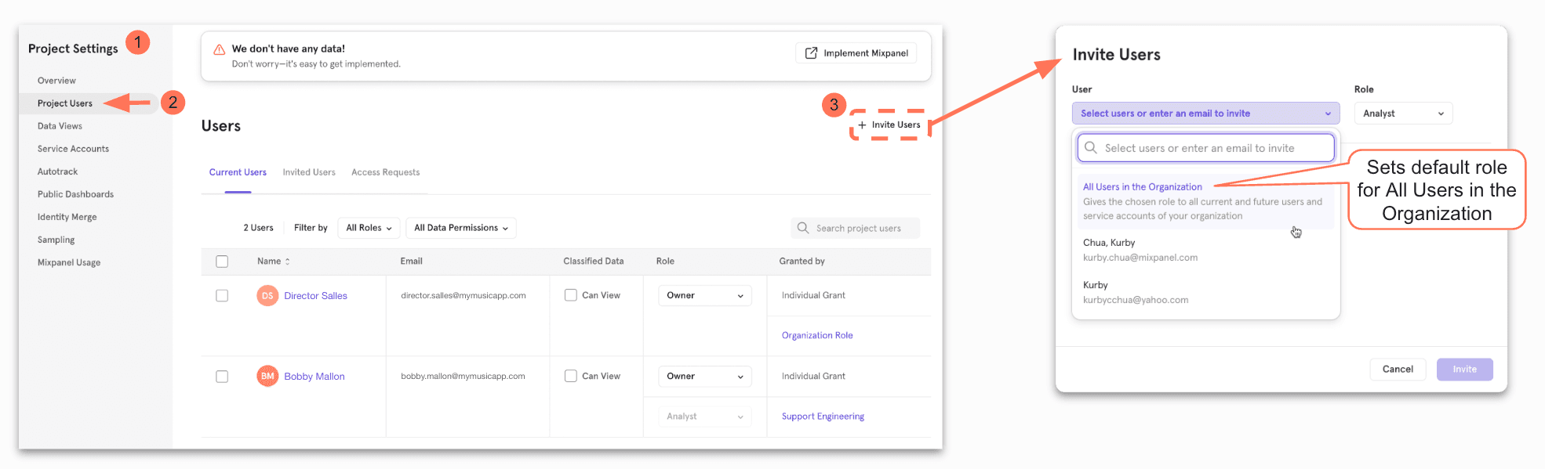Open Service Accounts in the settings sidebar

click(x=73, y=149)
